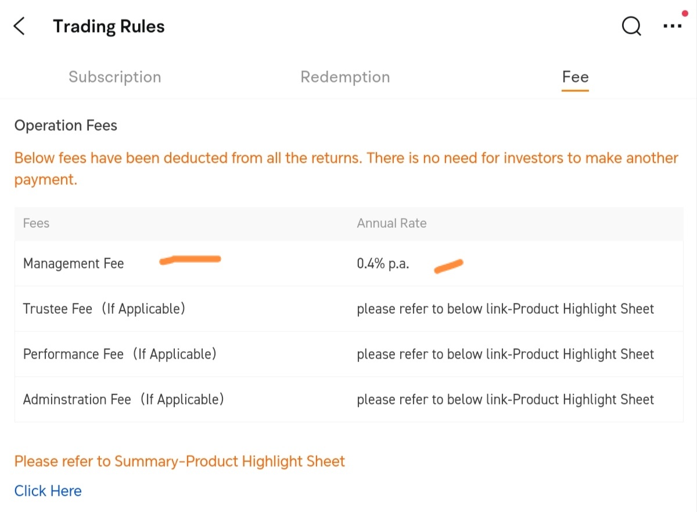Tap the Operation Fees section heading

point(66,126)
